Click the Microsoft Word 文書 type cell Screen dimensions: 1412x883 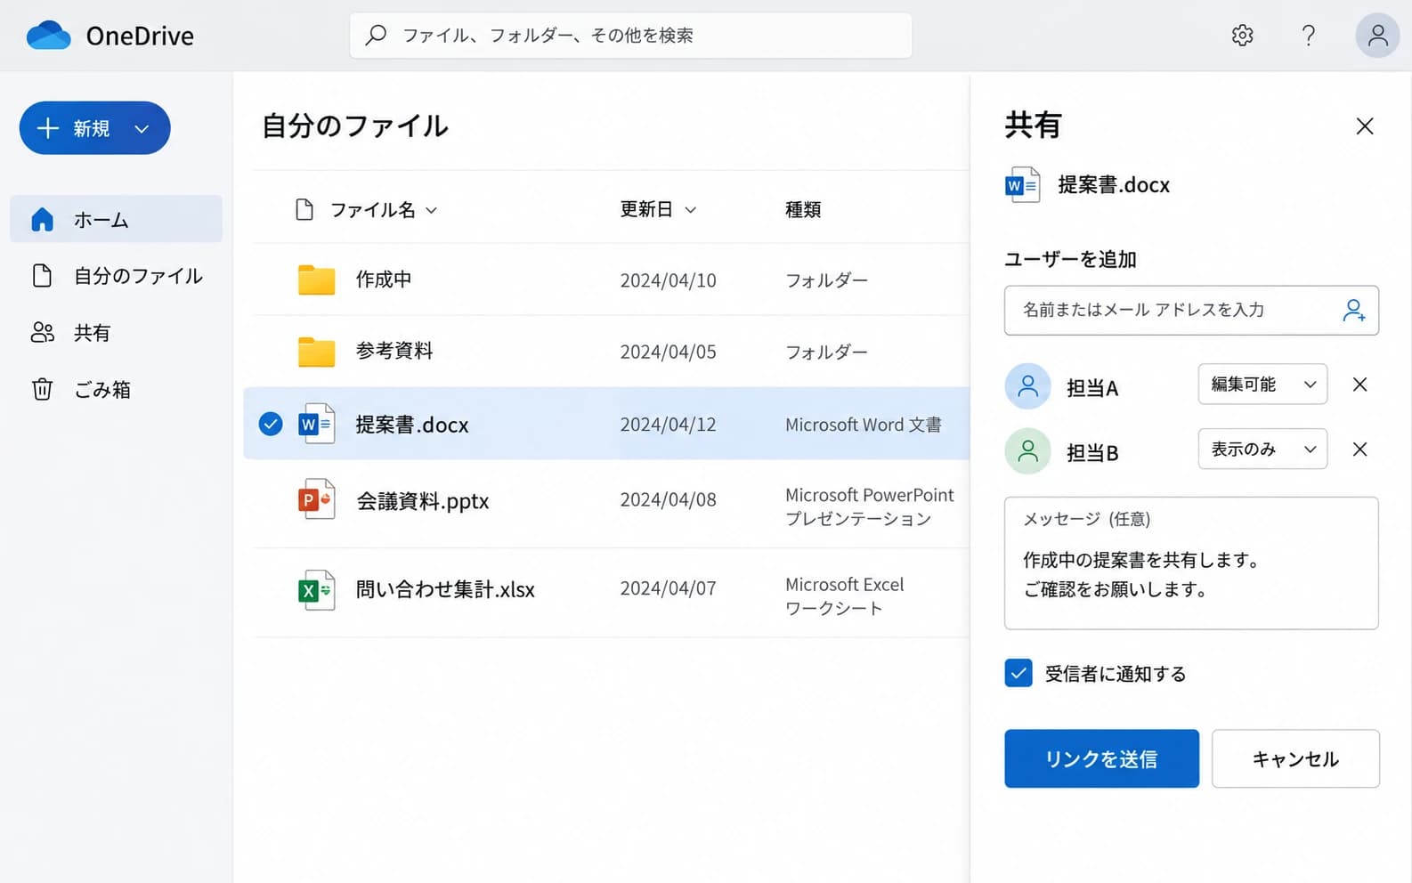[863, 425]
